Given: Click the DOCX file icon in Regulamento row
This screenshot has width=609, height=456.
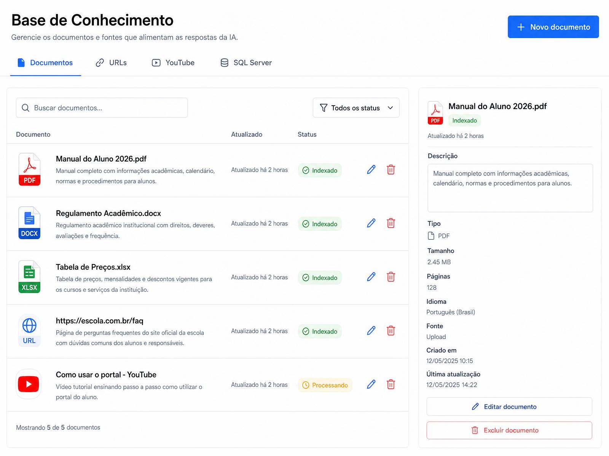Looking at the screenshot, I should pyautogui.click(x=29, y=223).
